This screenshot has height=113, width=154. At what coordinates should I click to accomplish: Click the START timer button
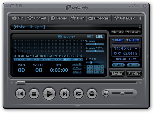[118, 65]
